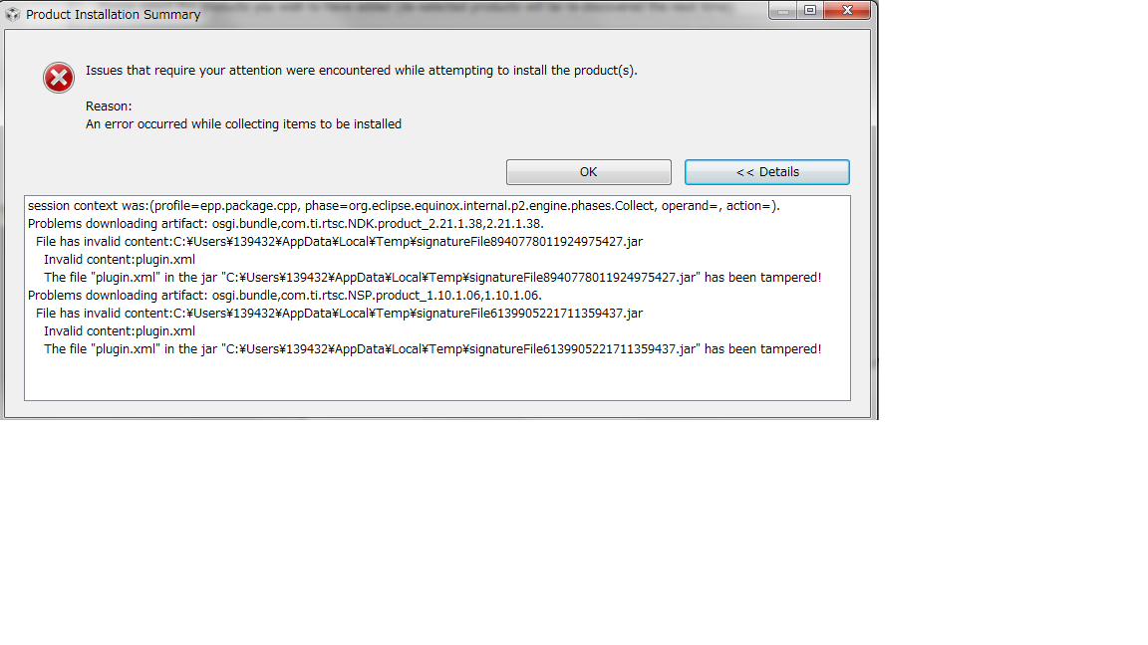This screenshot has height=645, width=1148.
Task: Click the first 'Invalid content:plugin.xml' line
Action: tap(120, 260)
